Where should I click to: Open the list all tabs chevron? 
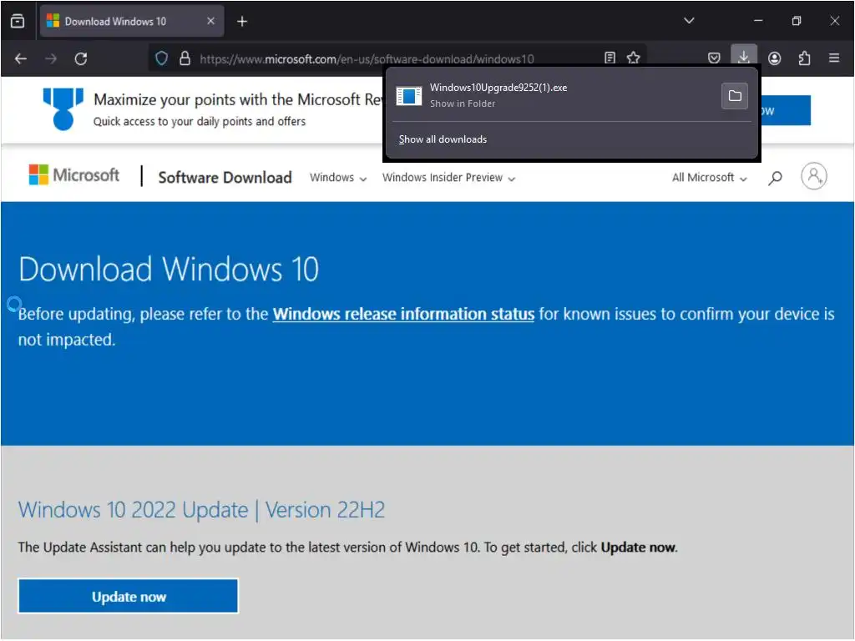tap(689, 21)
